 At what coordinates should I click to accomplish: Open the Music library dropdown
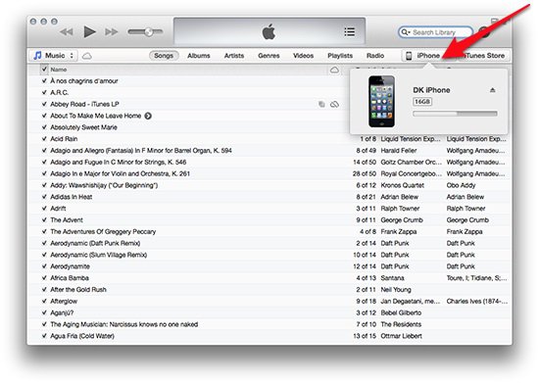point(53,56)
